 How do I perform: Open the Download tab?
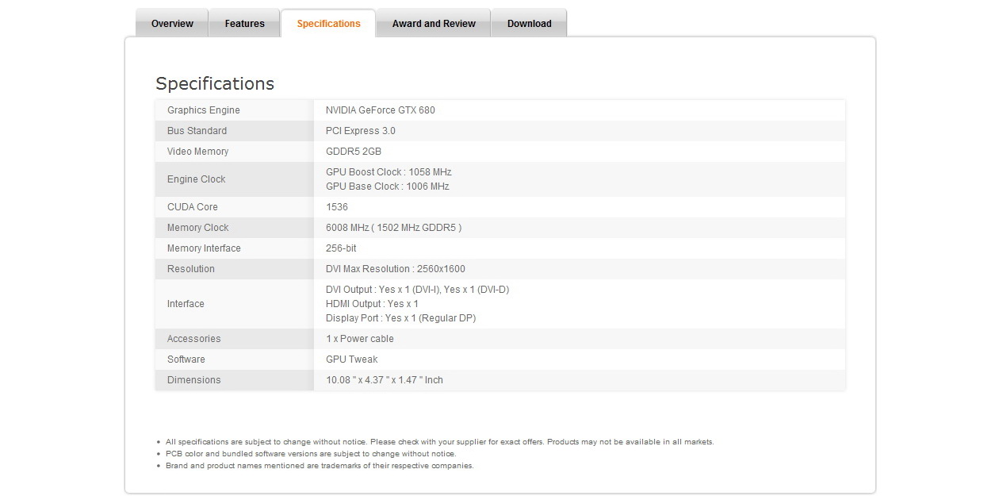(x=529, y=23)
